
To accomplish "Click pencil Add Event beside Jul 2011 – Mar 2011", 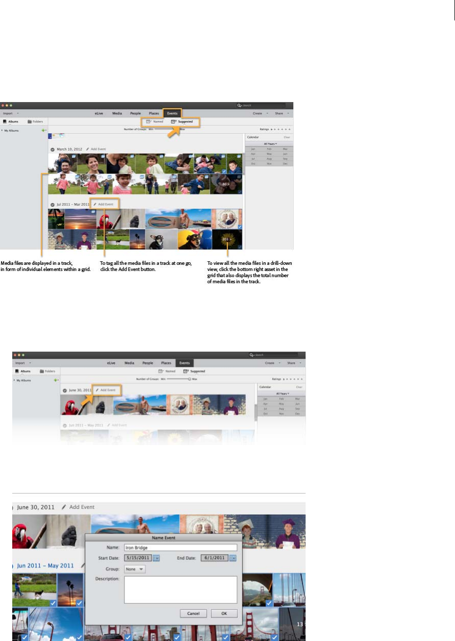I will [x=104, y=204].
